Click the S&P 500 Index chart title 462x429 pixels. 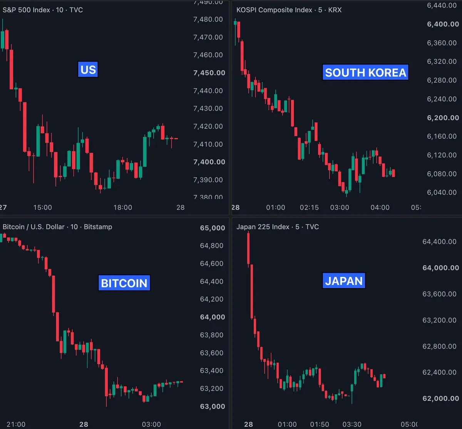[43, 10]
